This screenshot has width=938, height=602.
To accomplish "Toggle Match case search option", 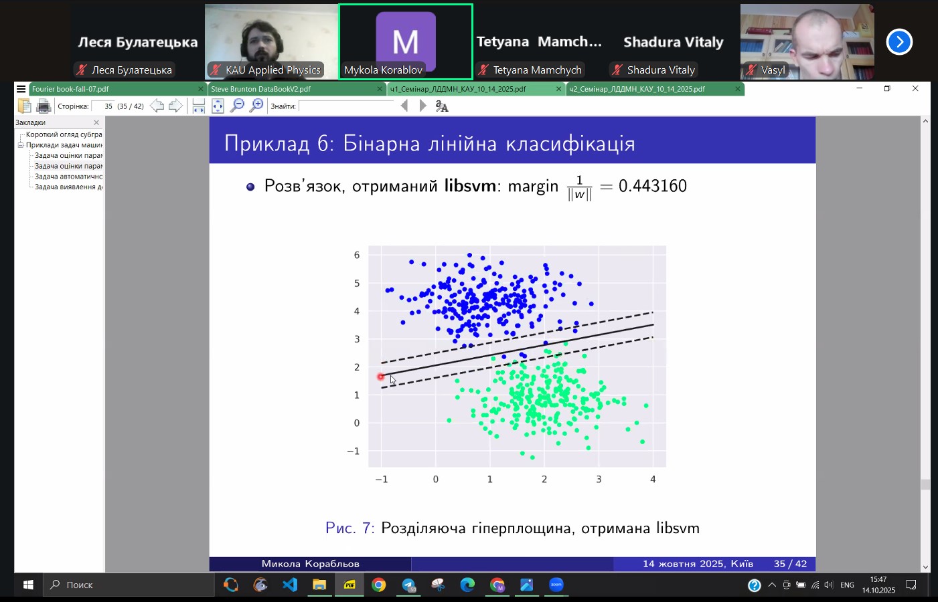I will 442,106.
